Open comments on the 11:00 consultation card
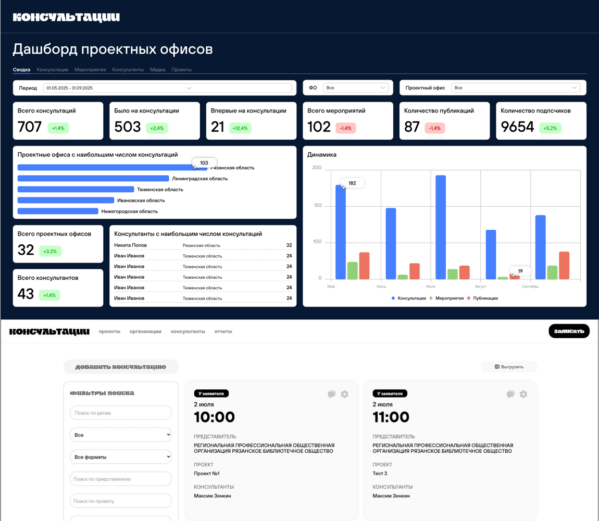The height and width of the screenshot is (521, 599). [510, 394]
